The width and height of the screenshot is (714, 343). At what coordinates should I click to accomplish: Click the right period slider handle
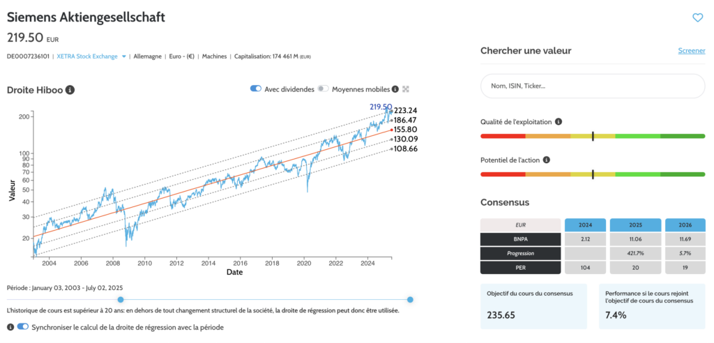pyautogui.click(x=410, y=299)
